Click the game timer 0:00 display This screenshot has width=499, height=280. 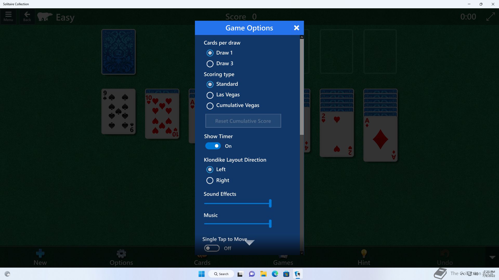(x=468, y=17)
